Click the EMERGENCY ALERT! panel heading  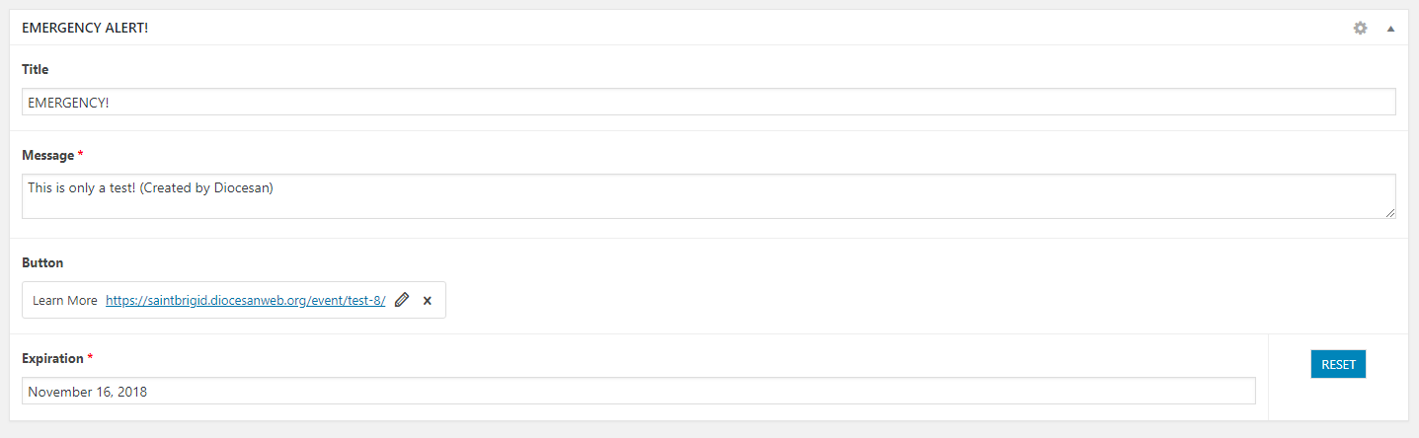pos(85,29)
